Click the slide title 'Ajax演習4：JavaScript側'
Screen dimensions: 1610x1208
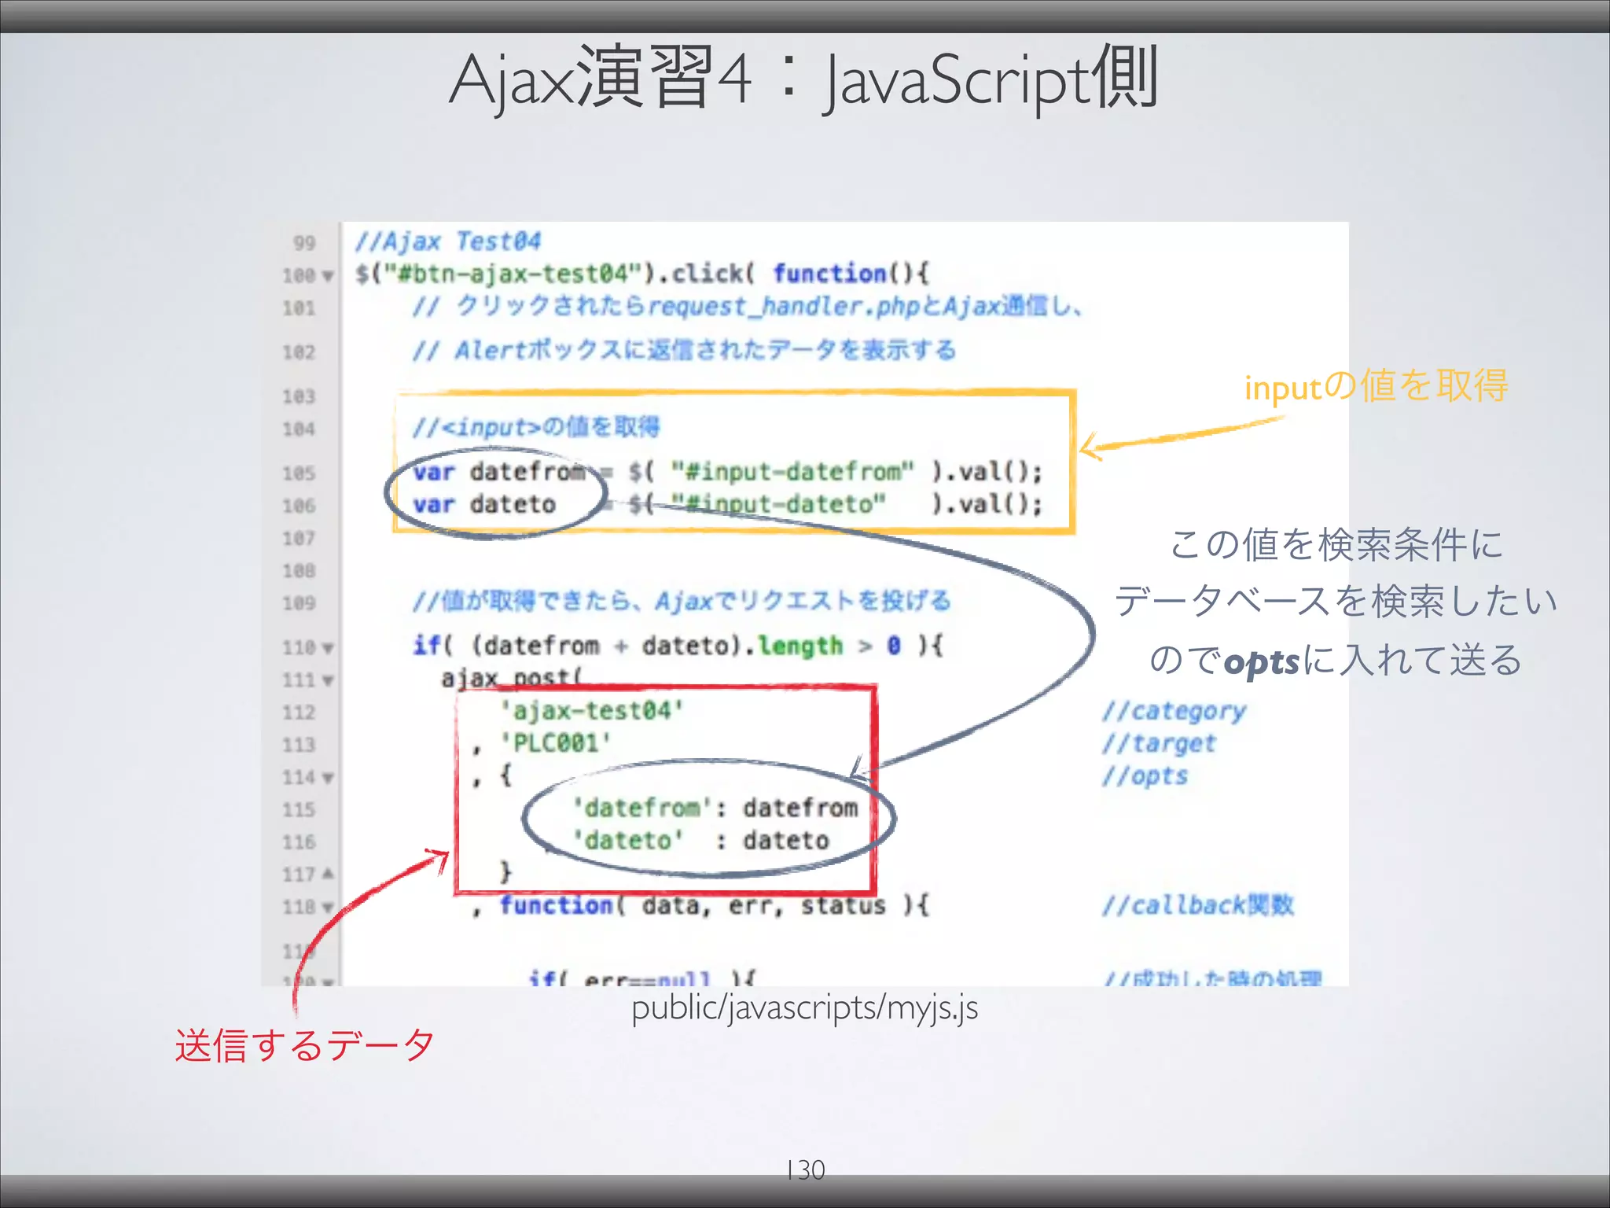click(803, 79)
